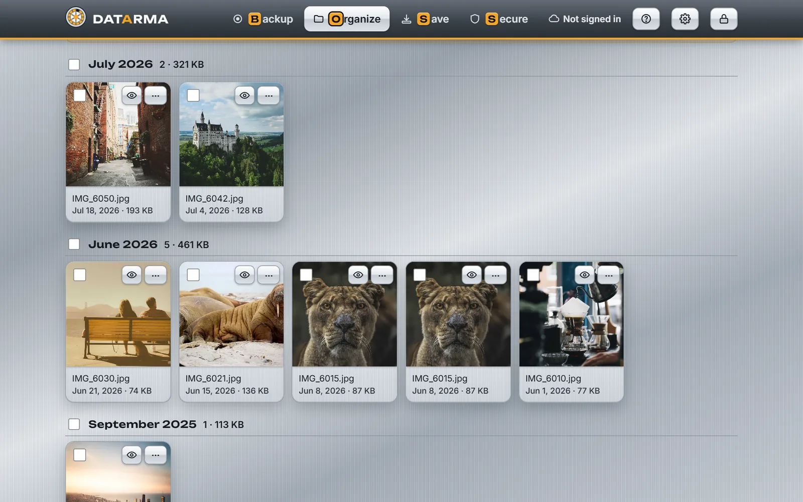Select all photos in July 2026
This screenshot has width=803, height=502.
pos(74,64)
